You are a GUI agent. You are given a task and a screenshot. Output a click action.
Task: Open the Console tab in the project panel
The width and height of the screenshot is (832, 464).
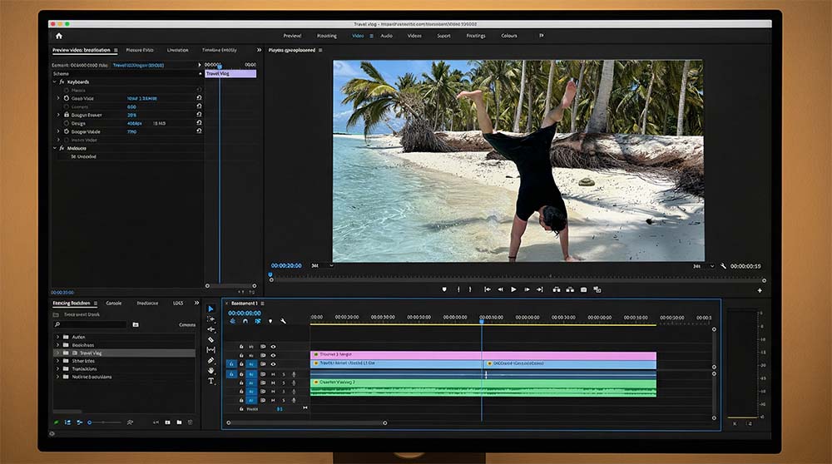click(x=113, y=303)
